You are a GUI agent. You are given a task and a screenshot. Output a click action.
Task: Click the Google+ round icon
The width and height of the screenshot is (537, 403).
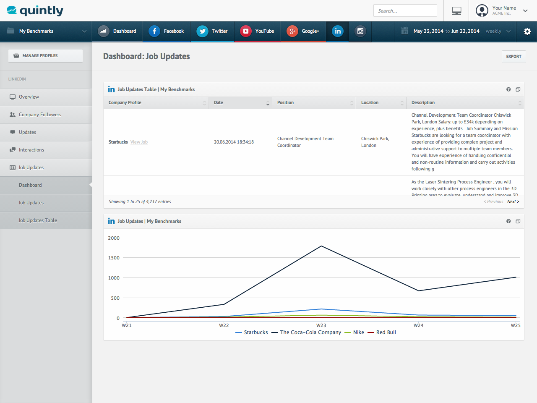[292, 31]
